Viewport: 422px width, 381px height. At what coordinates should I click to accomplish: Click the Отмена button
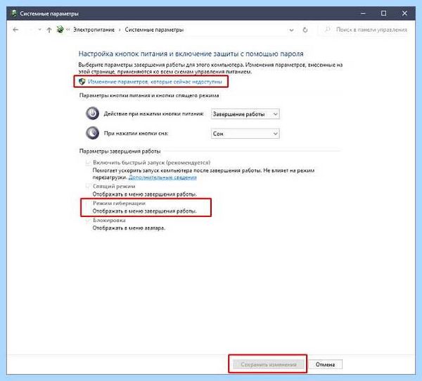[x=325, y=364]
